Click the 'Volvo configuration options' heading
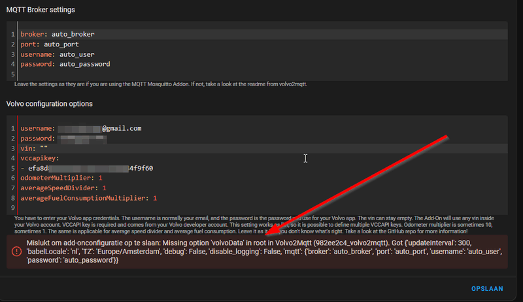The image size is (523, 302). tap(50, 104)
